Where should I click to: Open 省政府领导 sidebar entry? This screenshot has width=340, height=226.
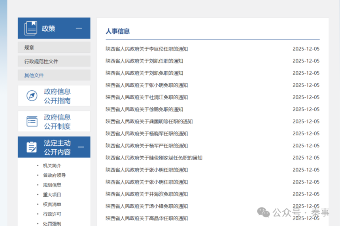click(x=55, y=175)
